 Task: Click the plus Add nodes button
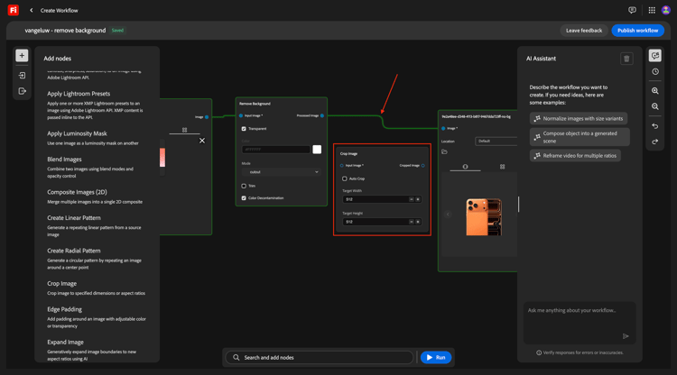(22, 55)
